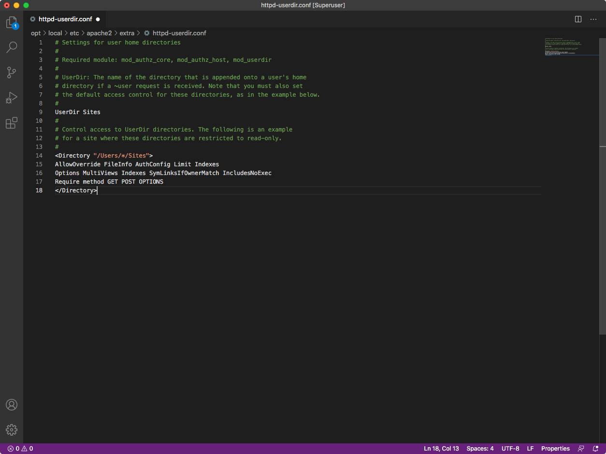Open the Accounts menu icon

(x=11, y=405)
